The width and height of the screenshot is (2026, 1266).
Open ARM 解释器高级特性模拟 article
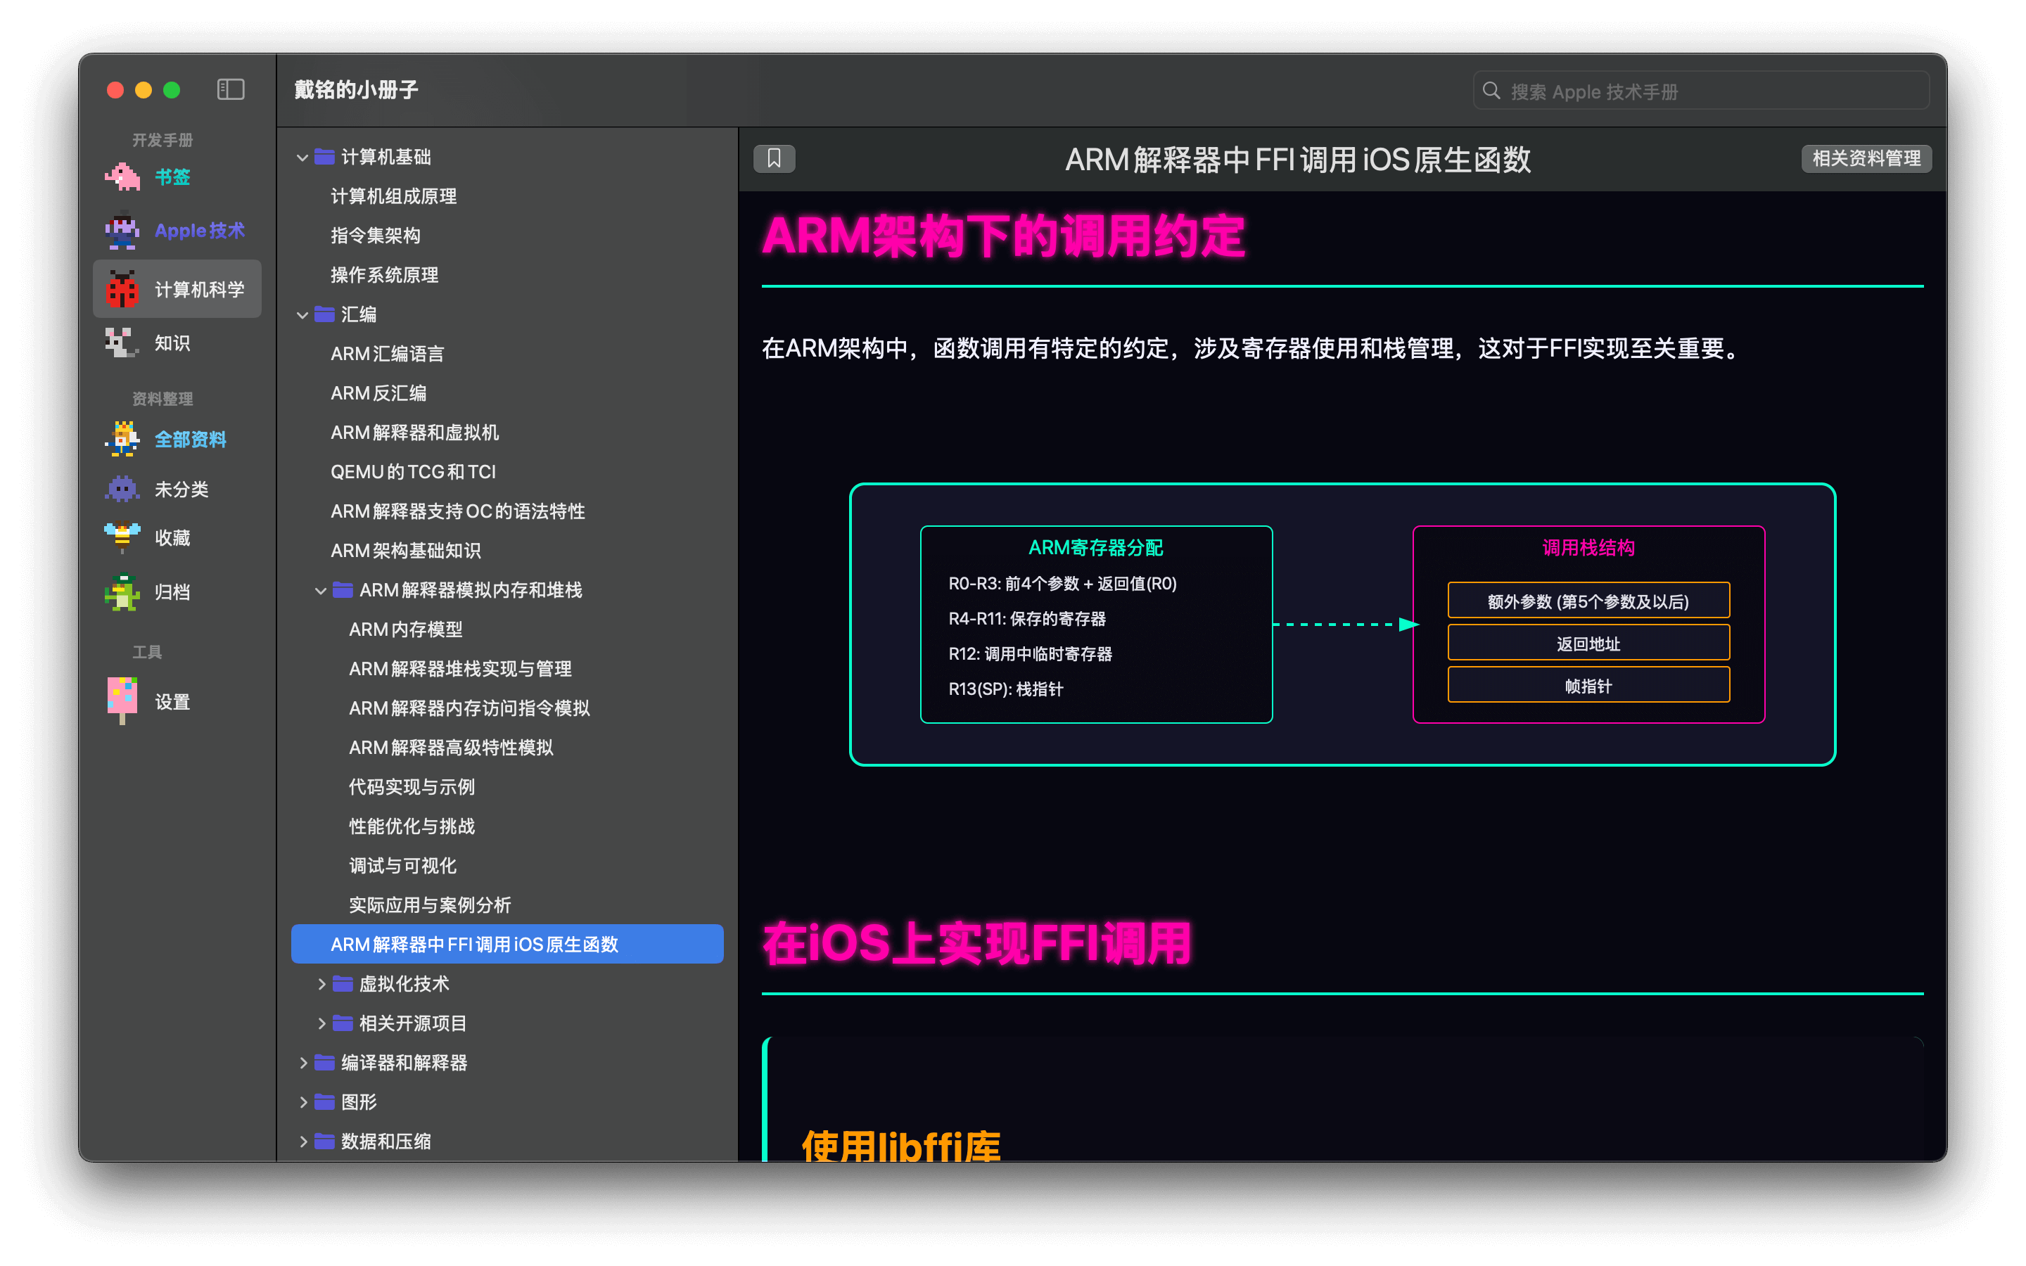[450, 747]
